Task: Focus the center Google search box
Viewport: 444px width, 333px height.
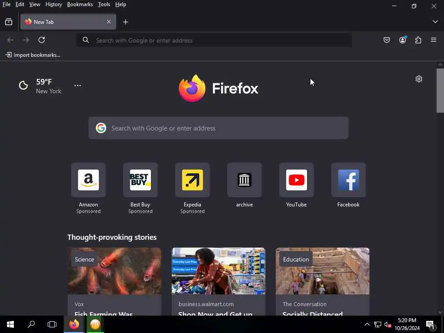Action: 219,128
